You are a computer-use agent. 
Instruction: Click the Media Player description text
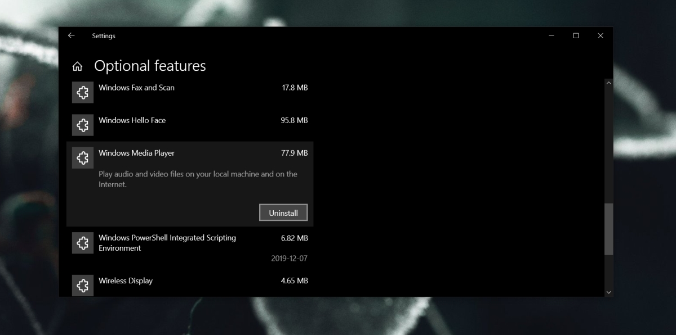point(198,179)
